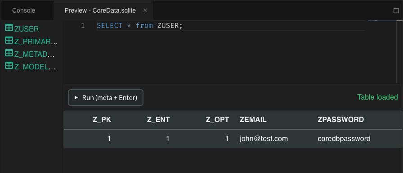Click the ZUSER table icon
The height and width of the screenshot is (173, 403).
pyautogui.click(x=9, y=28)
